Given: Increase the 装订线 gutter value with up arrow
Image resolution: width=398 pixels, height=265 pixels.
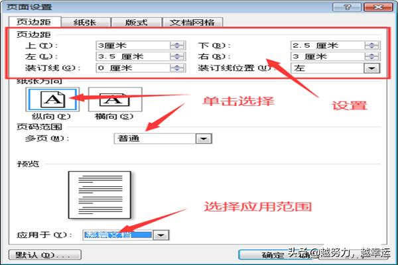Looking at the screenshot, I should pos(177,66).
